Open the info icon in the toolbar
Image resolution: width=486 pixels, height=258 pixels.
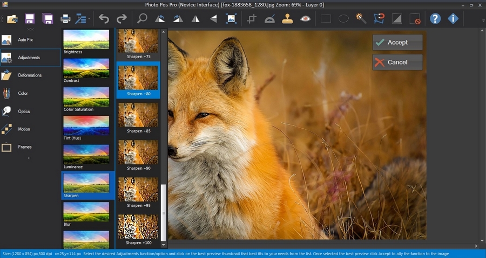tap(453, 19)
